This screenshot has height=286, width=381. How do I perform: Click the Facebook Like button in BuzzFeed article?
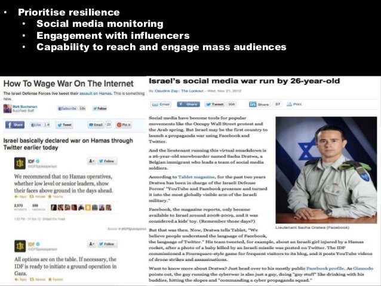click(36, 125)
